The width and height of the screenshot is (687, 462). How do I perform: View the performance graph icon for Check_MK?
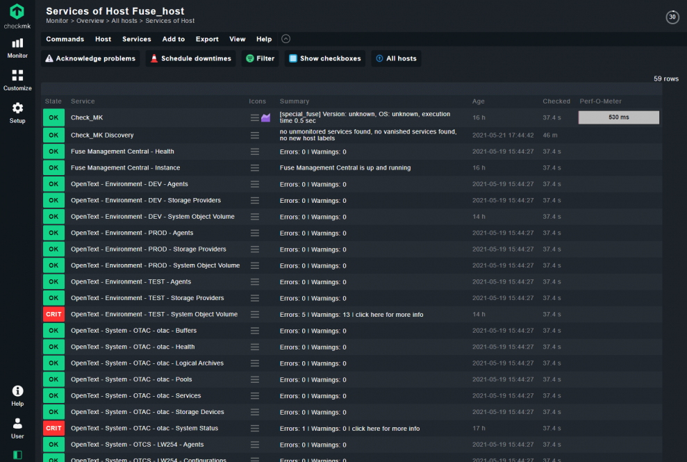pos(267,117)
